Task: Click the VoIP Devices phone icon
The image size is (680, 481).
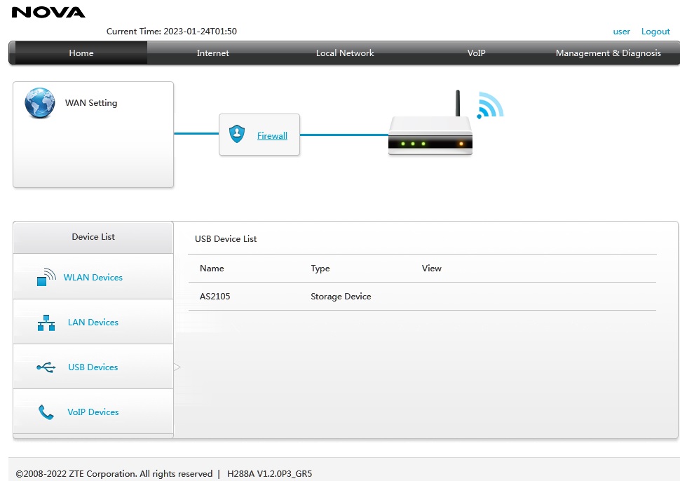Action: pos(46,412)
